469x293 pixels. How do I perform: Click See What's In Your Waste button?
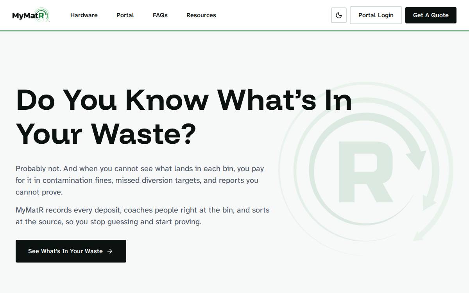(71, 251)
